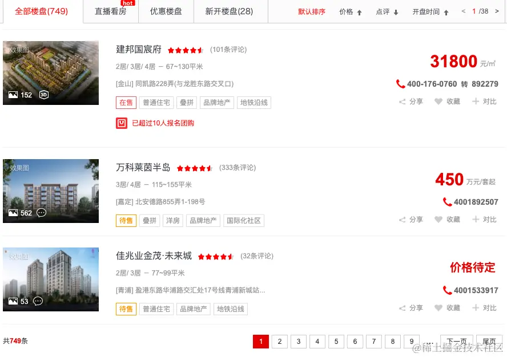
Task: Click the 国际化社区 tag
Action: pos(243,221)
